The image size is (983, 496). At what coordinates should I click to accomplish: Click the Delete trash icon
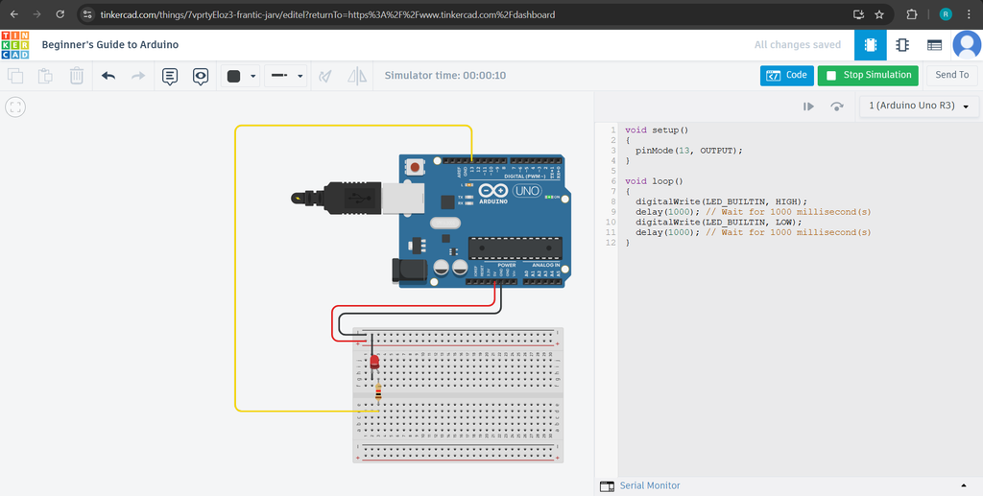pos(77,76)
